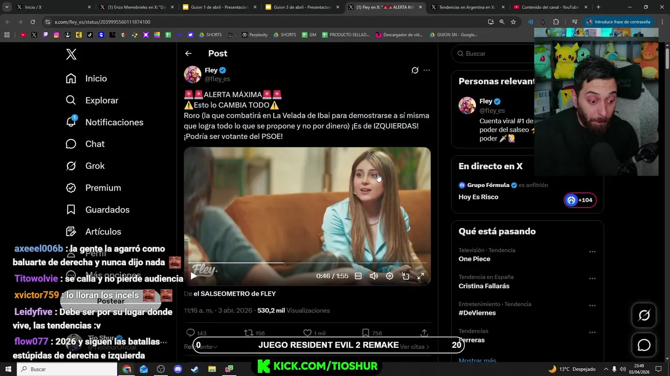Open File Explorer from the taskbar
This screenshot has height=376, width=670.
click(212, 369)
